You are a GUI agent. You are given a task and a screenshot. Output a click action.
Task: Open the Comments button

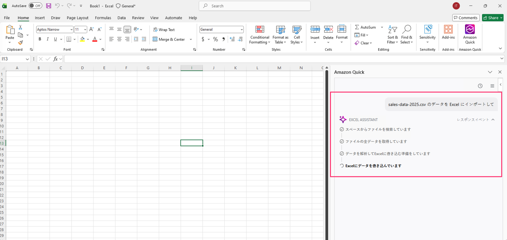(x=466, y=18)
